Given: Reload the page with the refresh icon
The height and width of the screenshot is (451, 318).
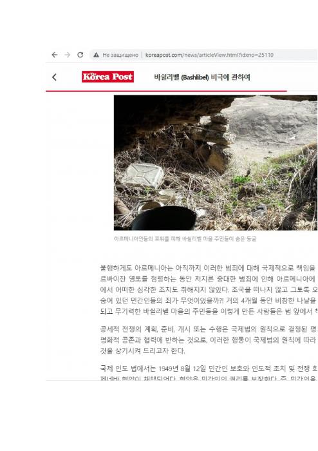Looking at the screenshot, I should click(80, 55).
